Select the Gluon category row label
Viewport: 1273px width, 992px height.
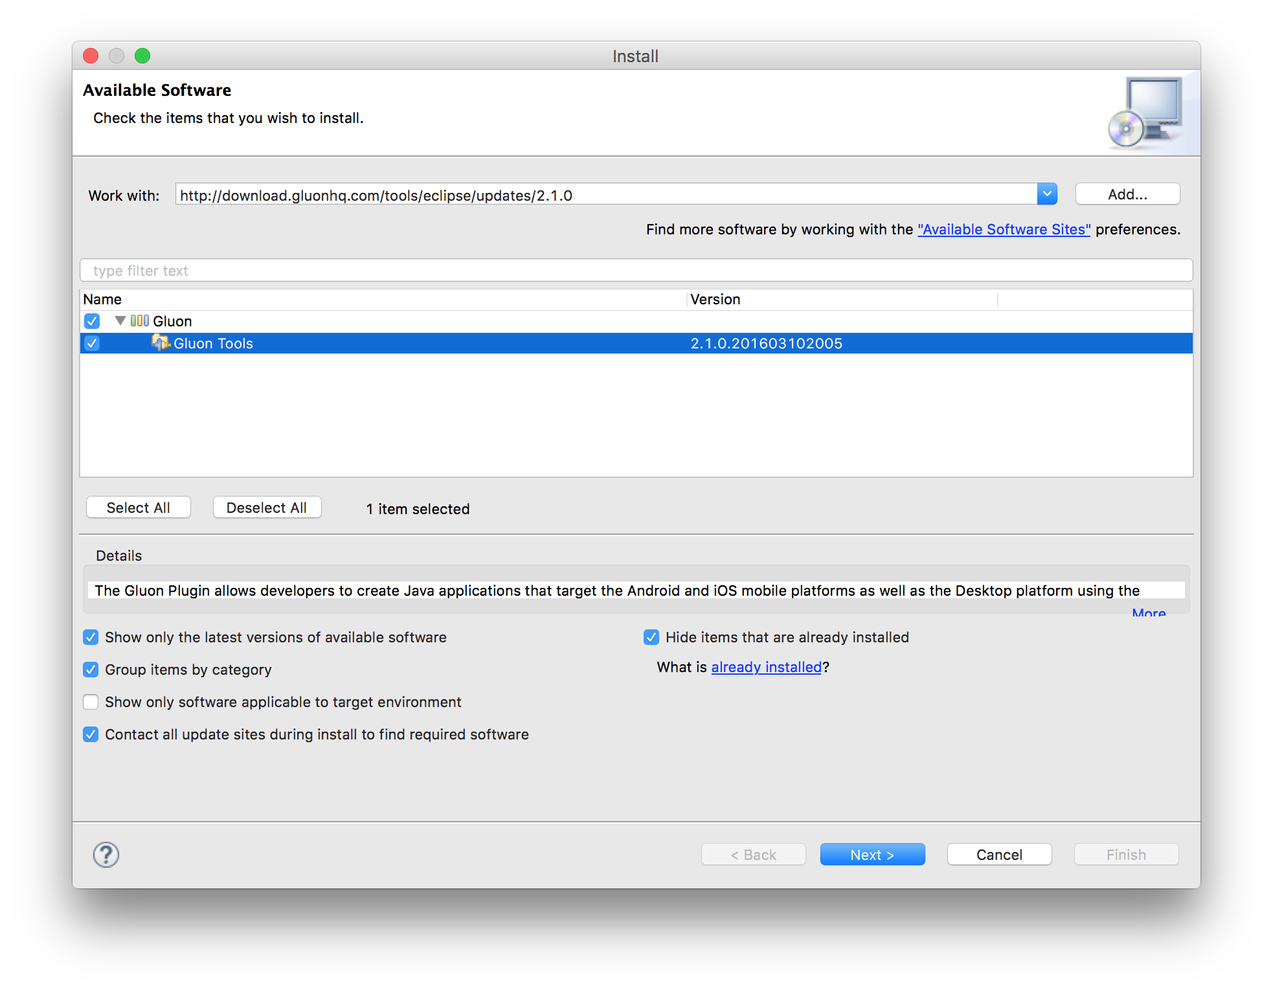(172, 321)
